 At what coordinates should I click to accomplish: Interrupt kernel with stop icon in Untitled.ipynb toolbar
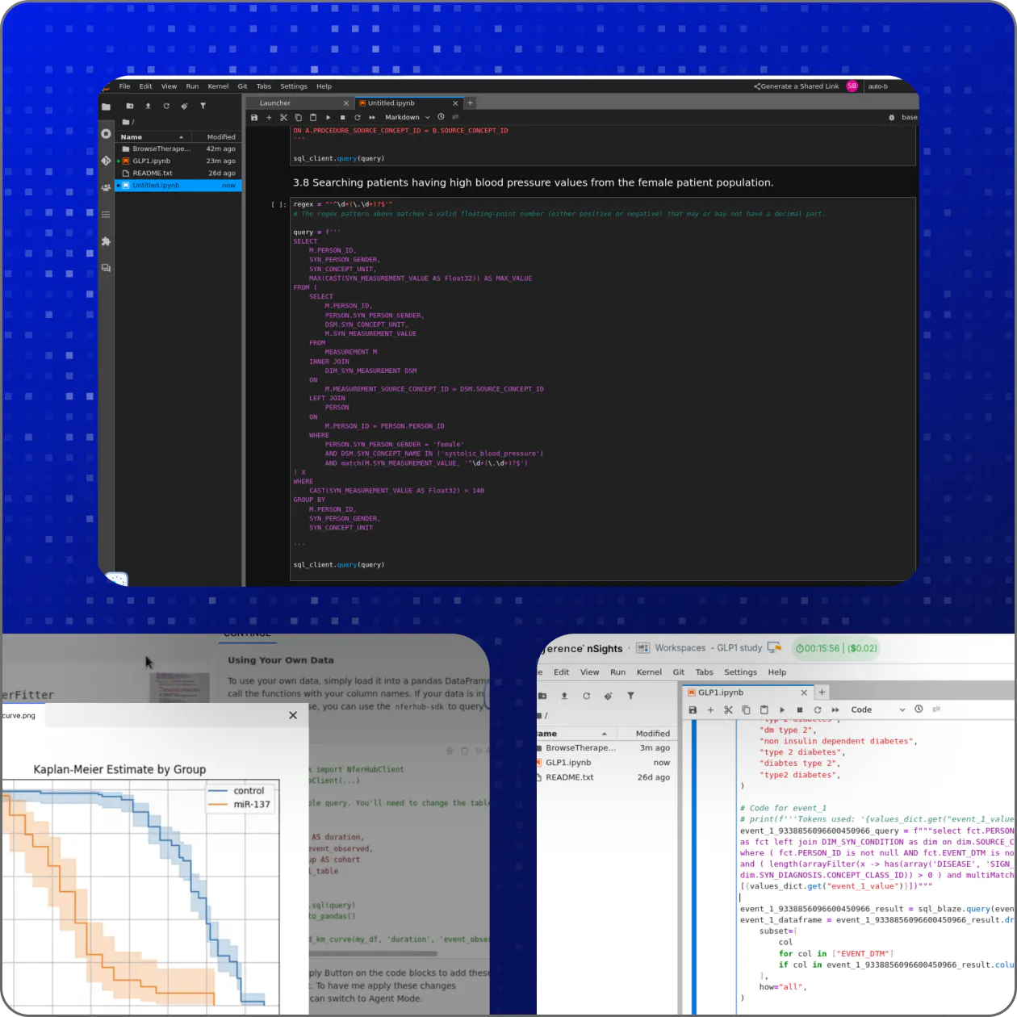click(x=342, y=118)
